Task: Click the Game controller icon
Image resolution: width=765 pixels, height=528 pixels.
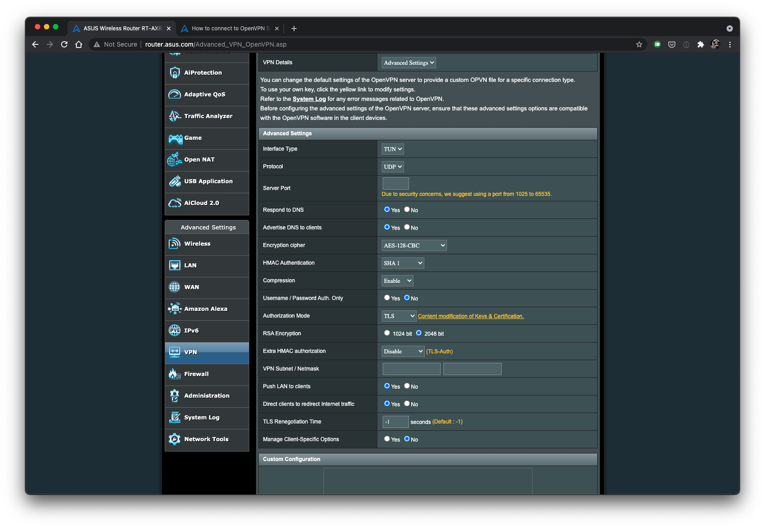Action: [175, 138]
